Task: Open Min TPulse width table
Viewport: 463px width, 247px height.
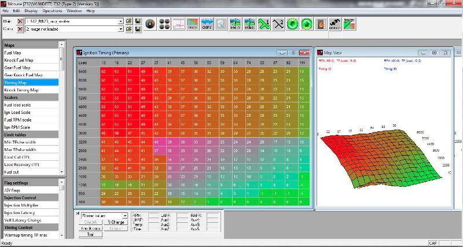Action: (31, 142)
